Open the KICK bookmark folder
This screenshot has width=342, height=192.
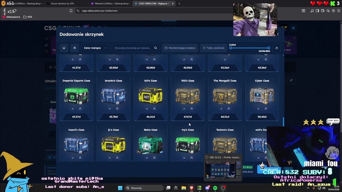click(28, 17)
